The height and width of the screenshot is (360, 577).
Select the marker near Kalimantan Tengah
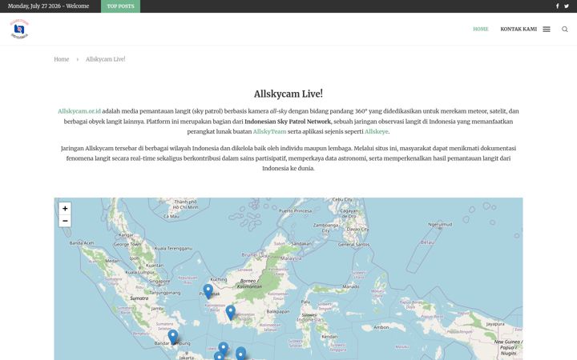pyautogui.click(x=230, y=313)
